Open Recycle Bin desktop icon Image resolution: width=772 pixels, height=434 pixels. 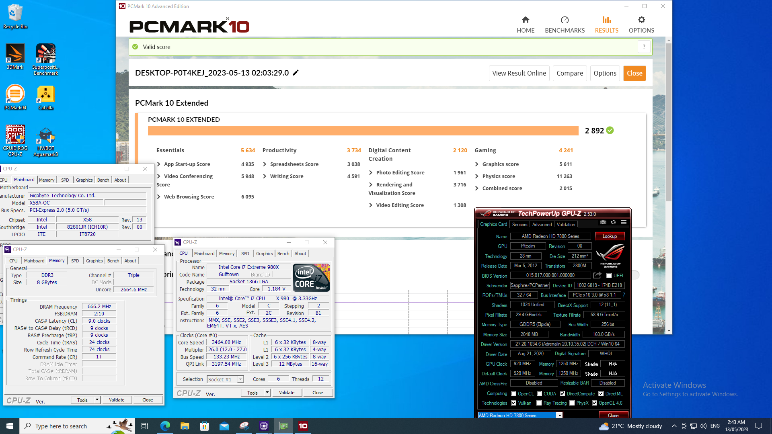[x=15, y=16]
